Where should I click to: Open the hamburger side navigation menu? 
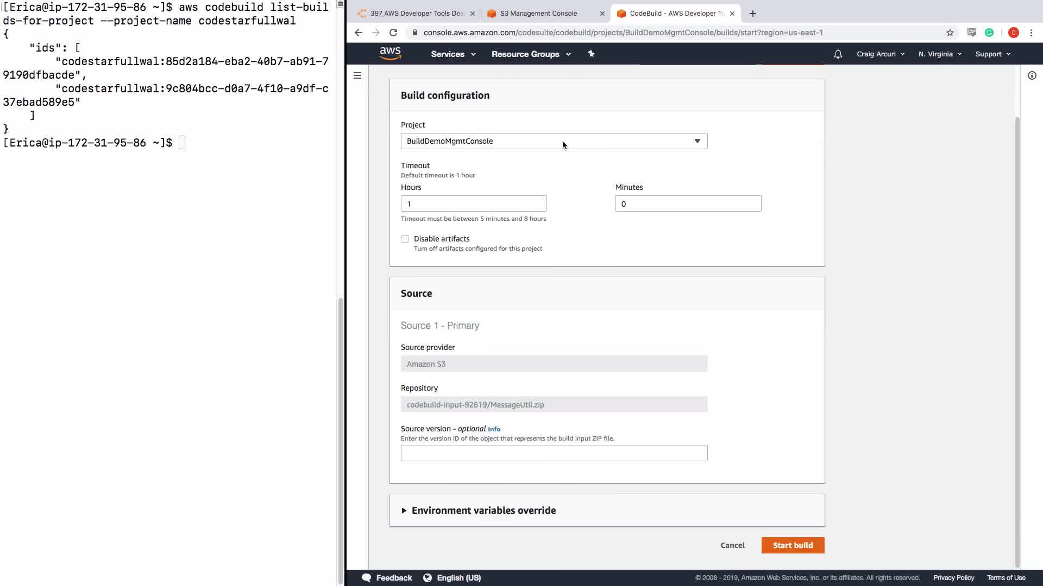pyautogui.click(x=357, y=75)
